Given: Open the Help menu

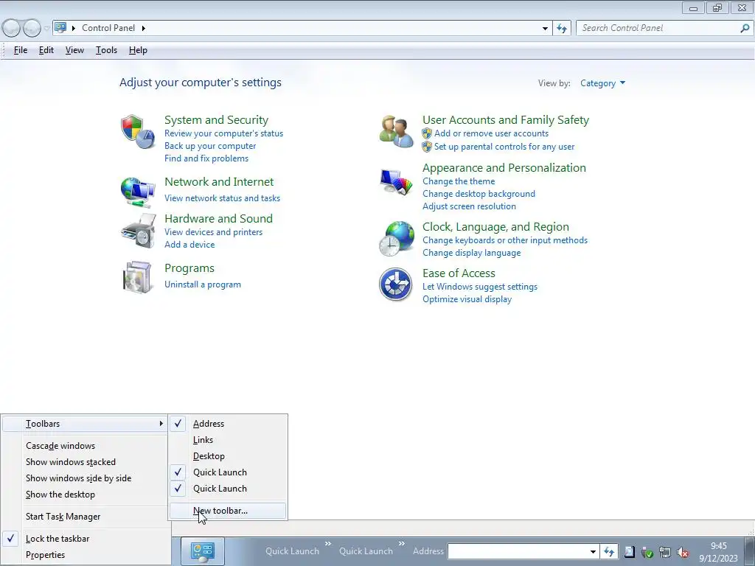Looking at the screenshot, I should click(x=138, y=50).
